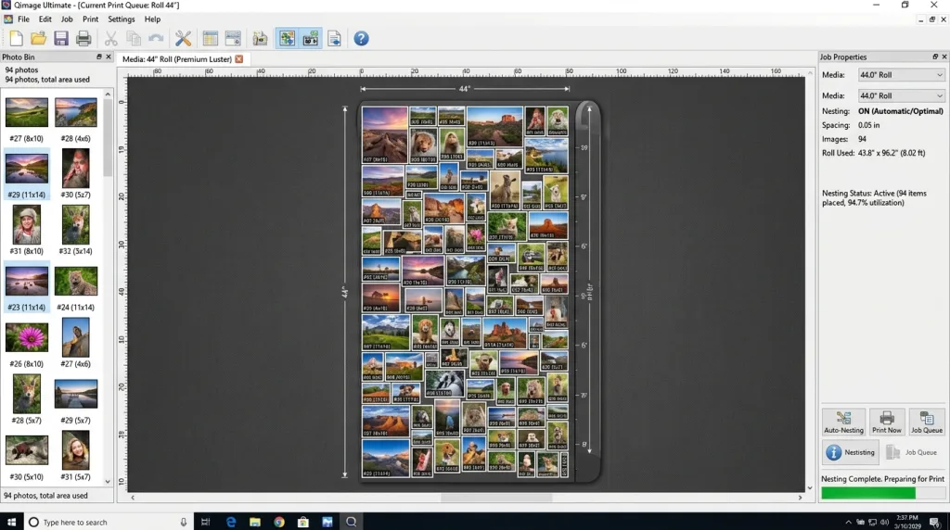Toggle the highlighted filmstrip camera view icon

(310, 39)
